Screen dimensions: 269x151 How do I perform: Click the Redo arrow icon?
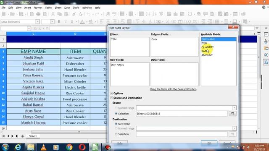pos(97,14)
